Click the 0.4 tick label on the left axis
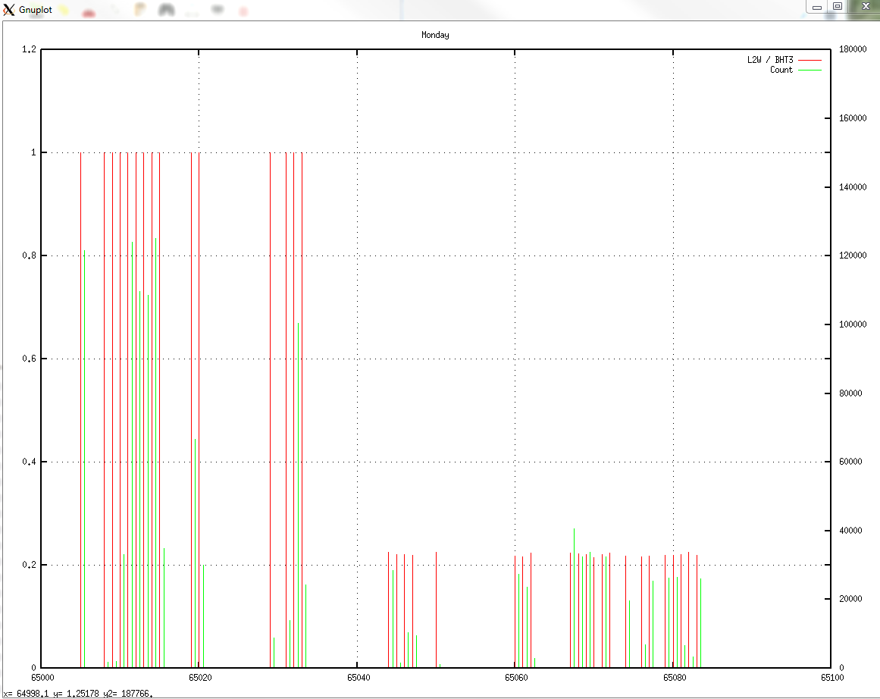This screenshot has height=699, width=880. pos(29,462)
